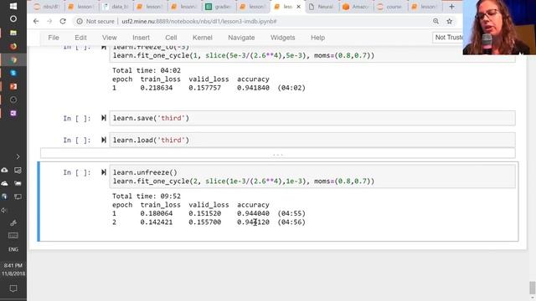
Task: Open the Action Center notifications icon
Action: pyautogui.click(x=13, y=288)
